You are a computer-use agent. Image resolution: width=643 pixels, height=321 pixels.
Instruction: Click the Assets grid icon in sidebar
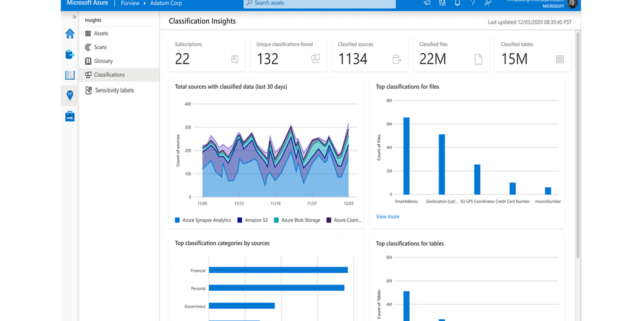(88, 34)
